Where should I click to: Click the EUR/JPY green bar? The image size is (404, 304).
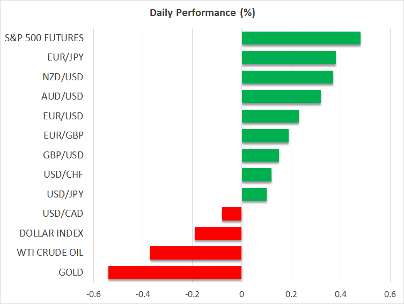pos(289,57)
